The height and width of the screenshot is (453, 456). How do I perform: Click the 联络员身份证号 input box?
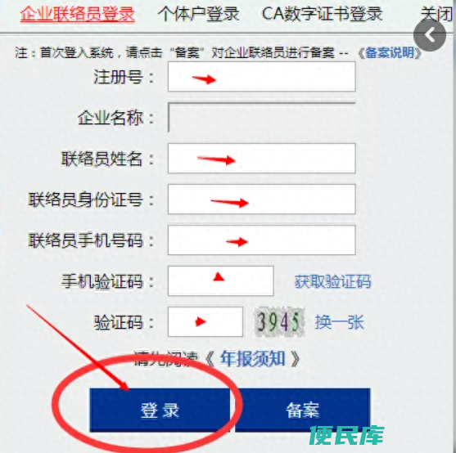pos(261,200)
